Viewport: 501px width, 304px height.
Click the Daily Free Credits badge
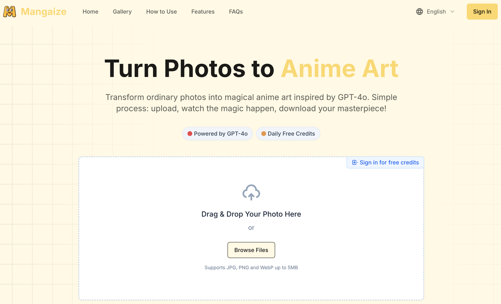pyautogui.click(x=288, y=134)
